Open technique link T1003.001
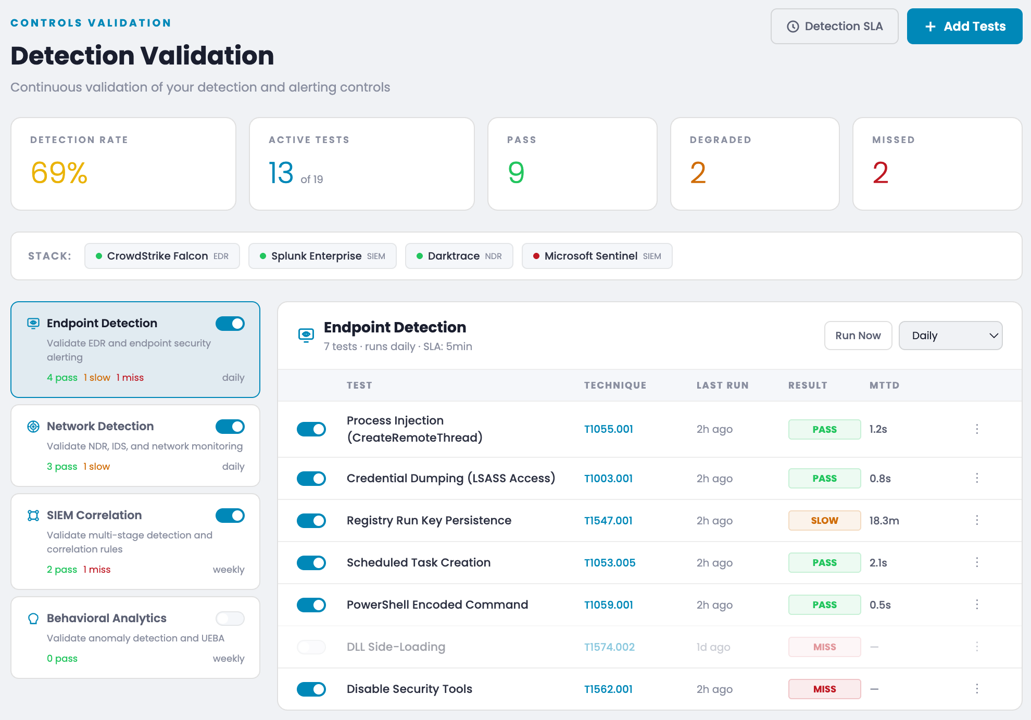 [609, 479]
